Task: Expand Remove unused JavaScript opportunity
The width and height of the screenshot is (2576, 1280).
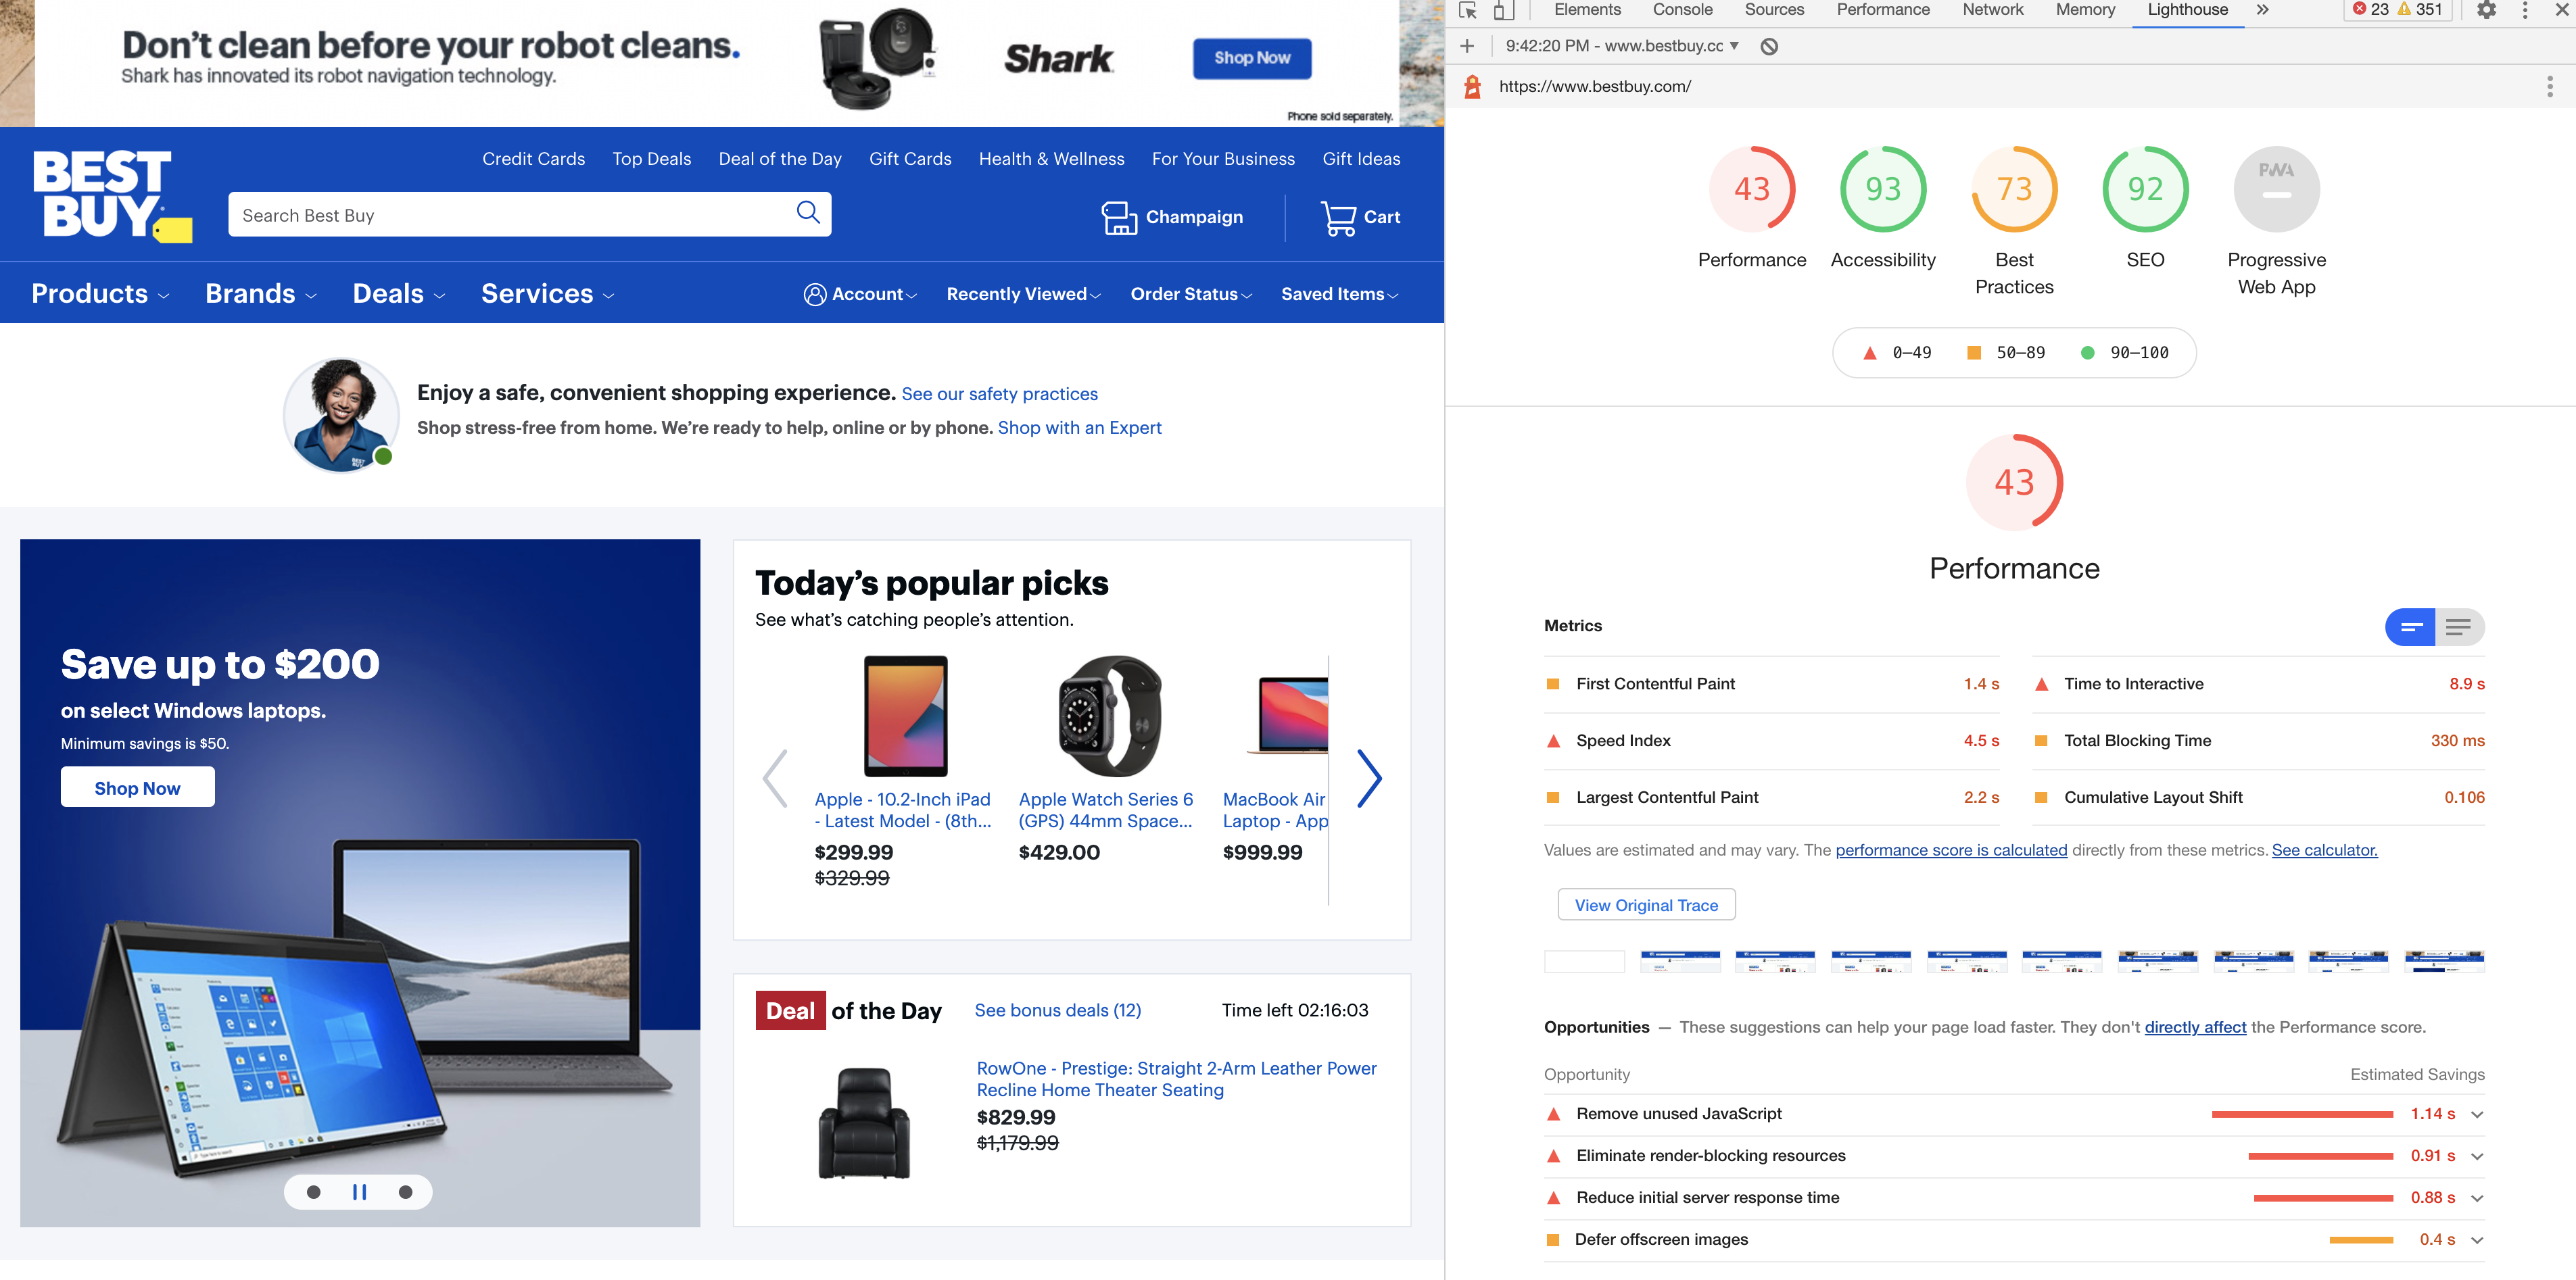Action: (2477, 1114)
